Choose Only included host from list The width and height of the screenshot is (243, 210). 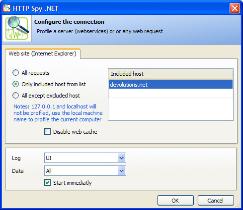click(15, 84)
